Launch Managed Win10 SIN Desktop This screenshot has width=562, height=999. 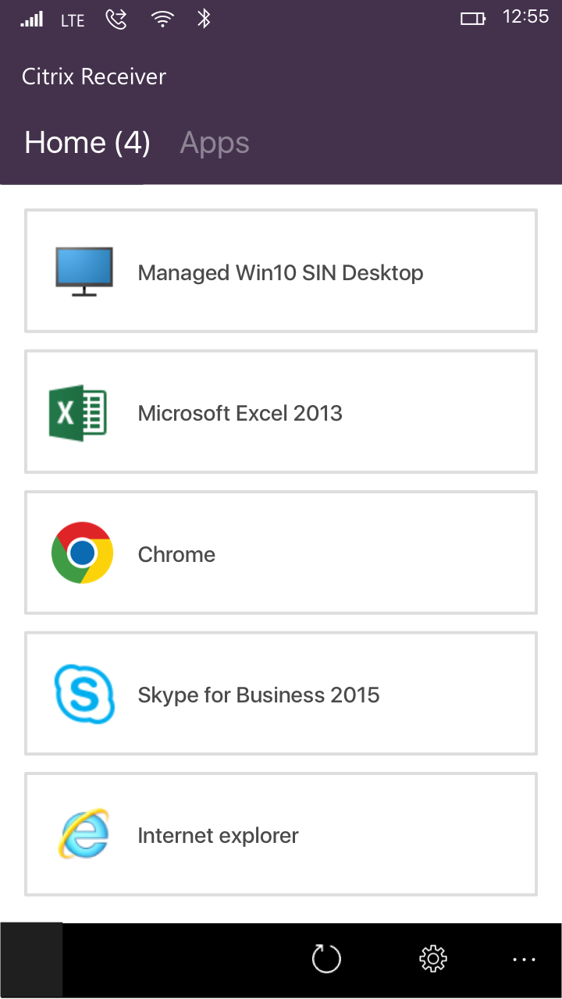[x=280, y=272]
